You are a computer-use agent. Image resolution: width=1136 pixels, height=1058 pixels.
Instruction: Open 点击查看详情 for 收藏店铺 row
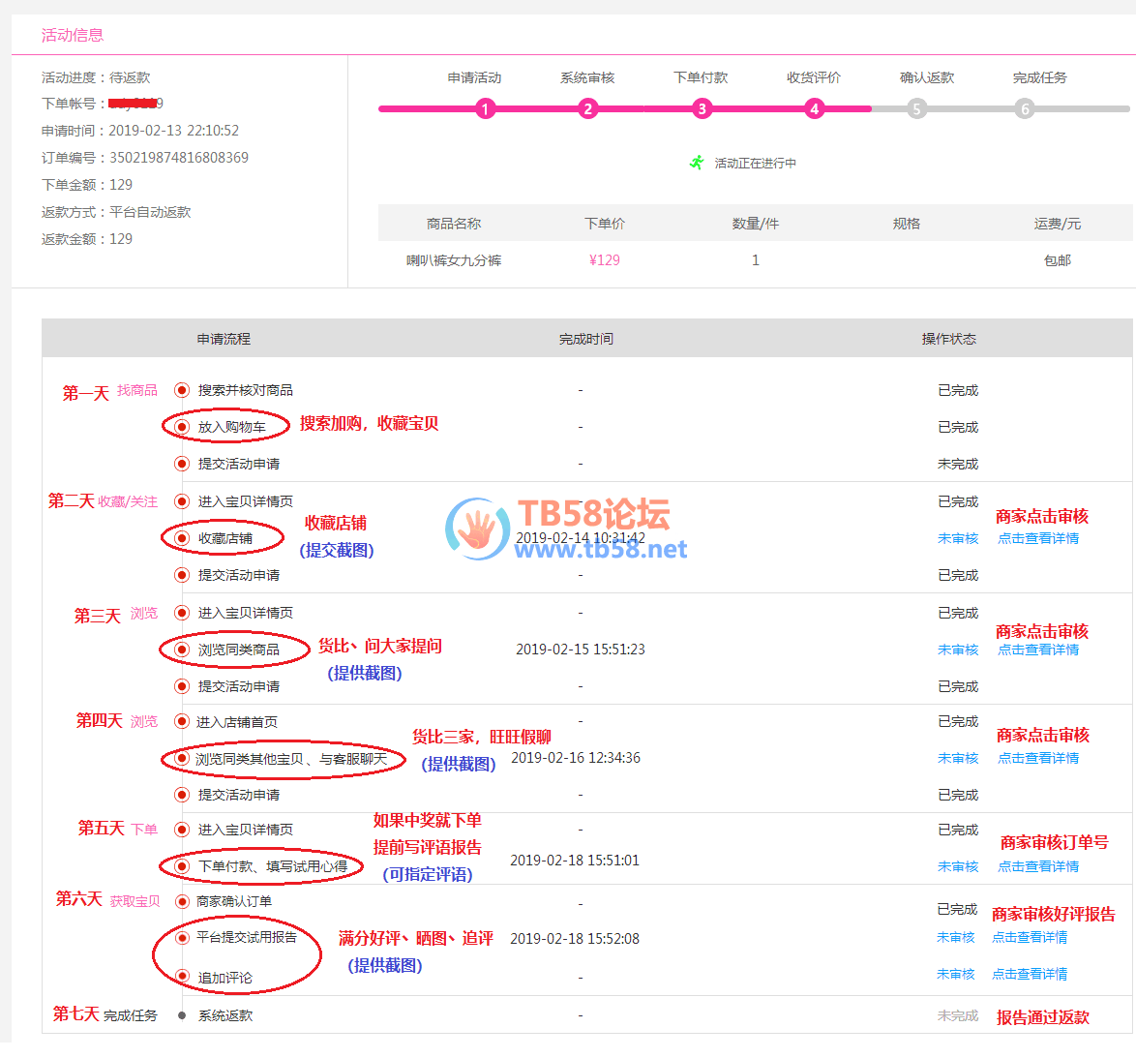(x=1038, y=538)
